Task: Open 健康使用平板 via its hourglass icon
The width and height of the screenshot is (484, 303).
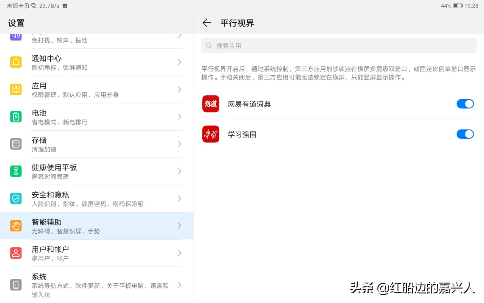Action: pos(16,172)
